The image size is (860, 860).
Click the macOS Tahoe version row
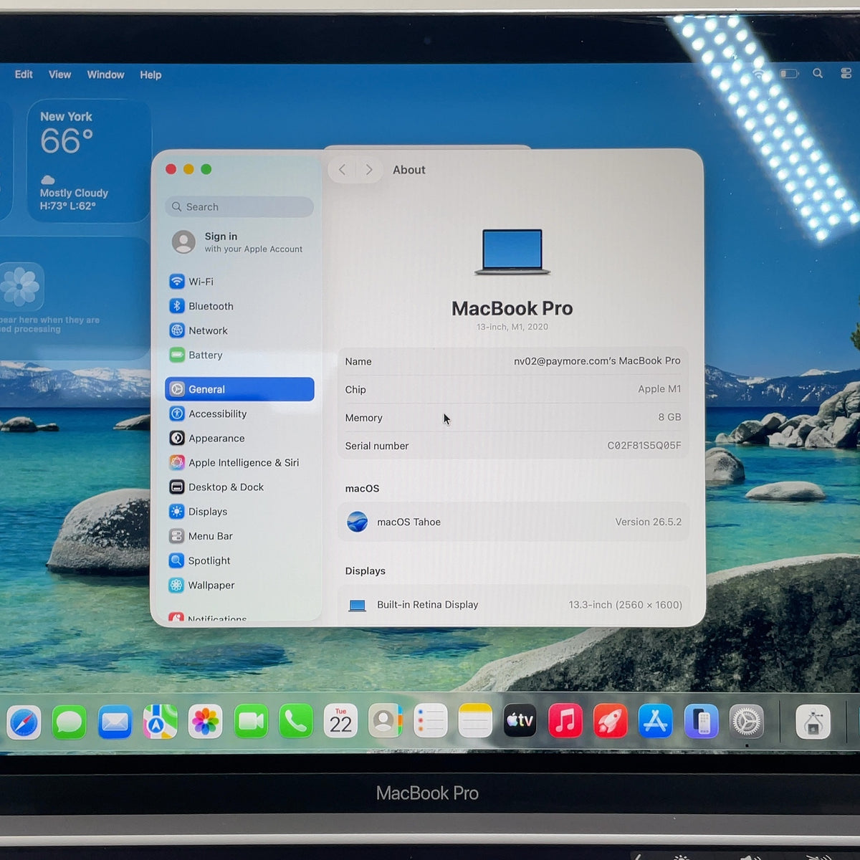tap(513, 522)
